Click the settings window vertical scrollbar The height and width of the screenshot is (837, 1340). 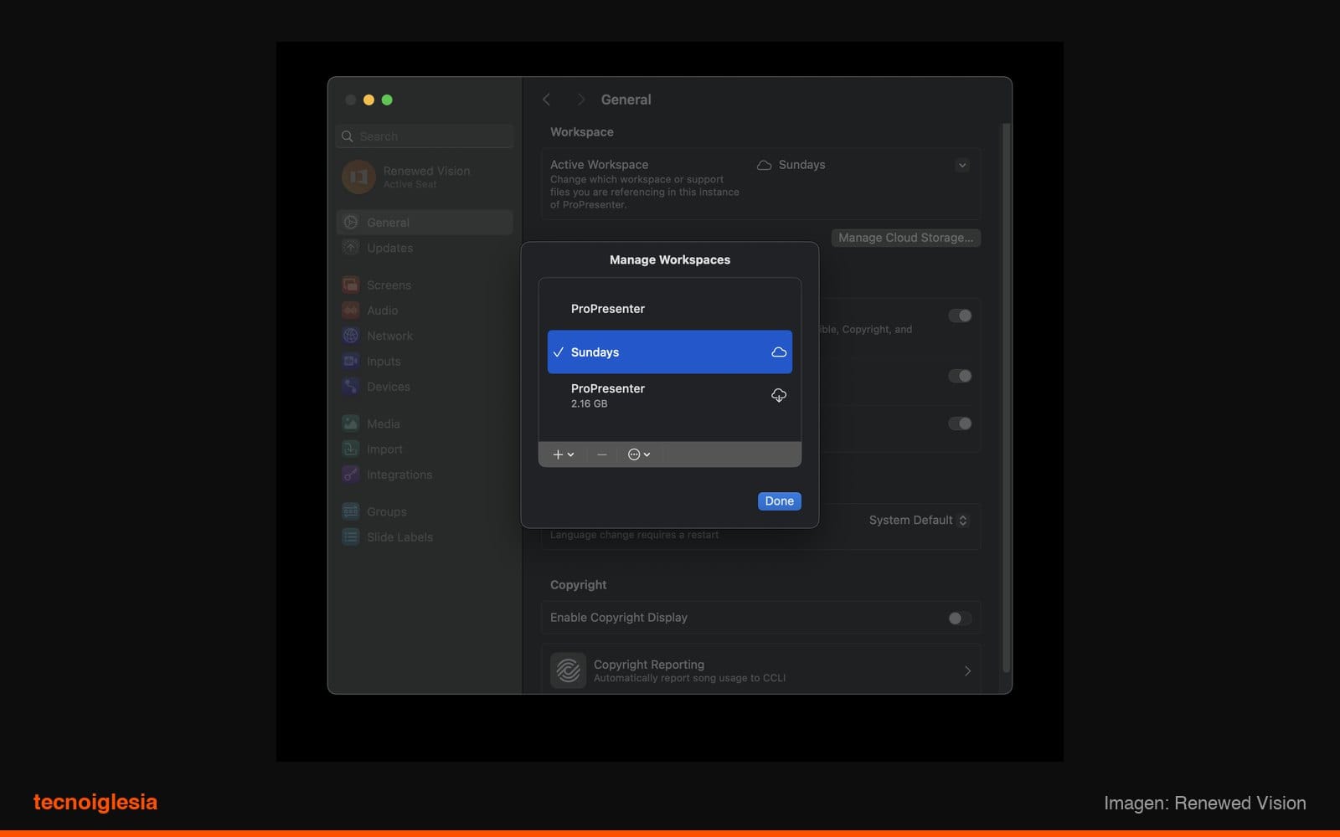[x=1007, y=398]
